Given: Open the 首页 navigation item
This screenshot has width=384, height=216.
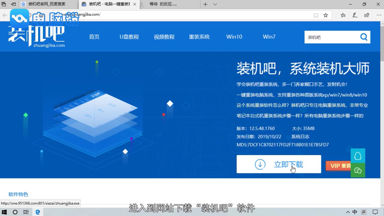Looking at the screenshot, I should click(94, 37).
